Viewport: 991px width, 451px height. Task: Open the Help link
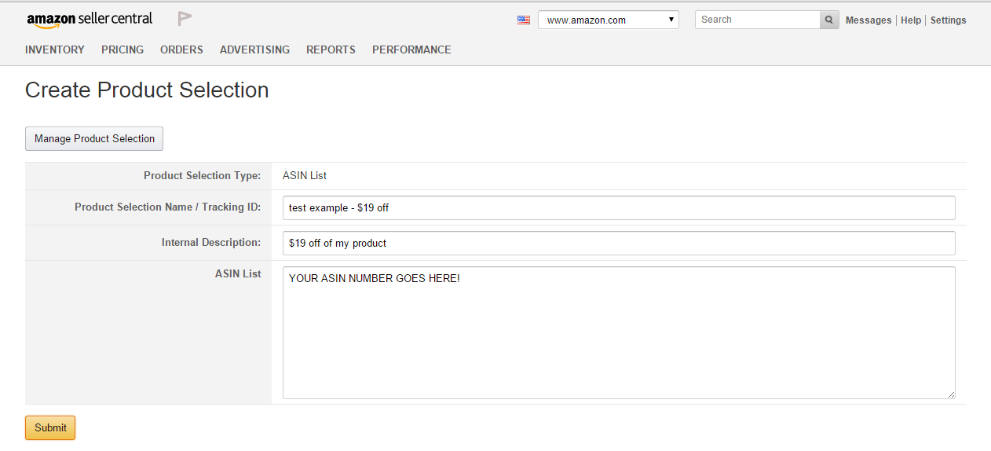tap(911, 20)
